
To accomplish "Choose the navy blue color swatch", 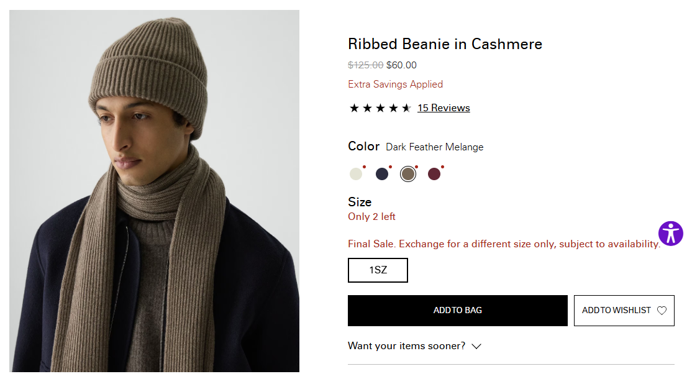I will [x=382, y=174].
